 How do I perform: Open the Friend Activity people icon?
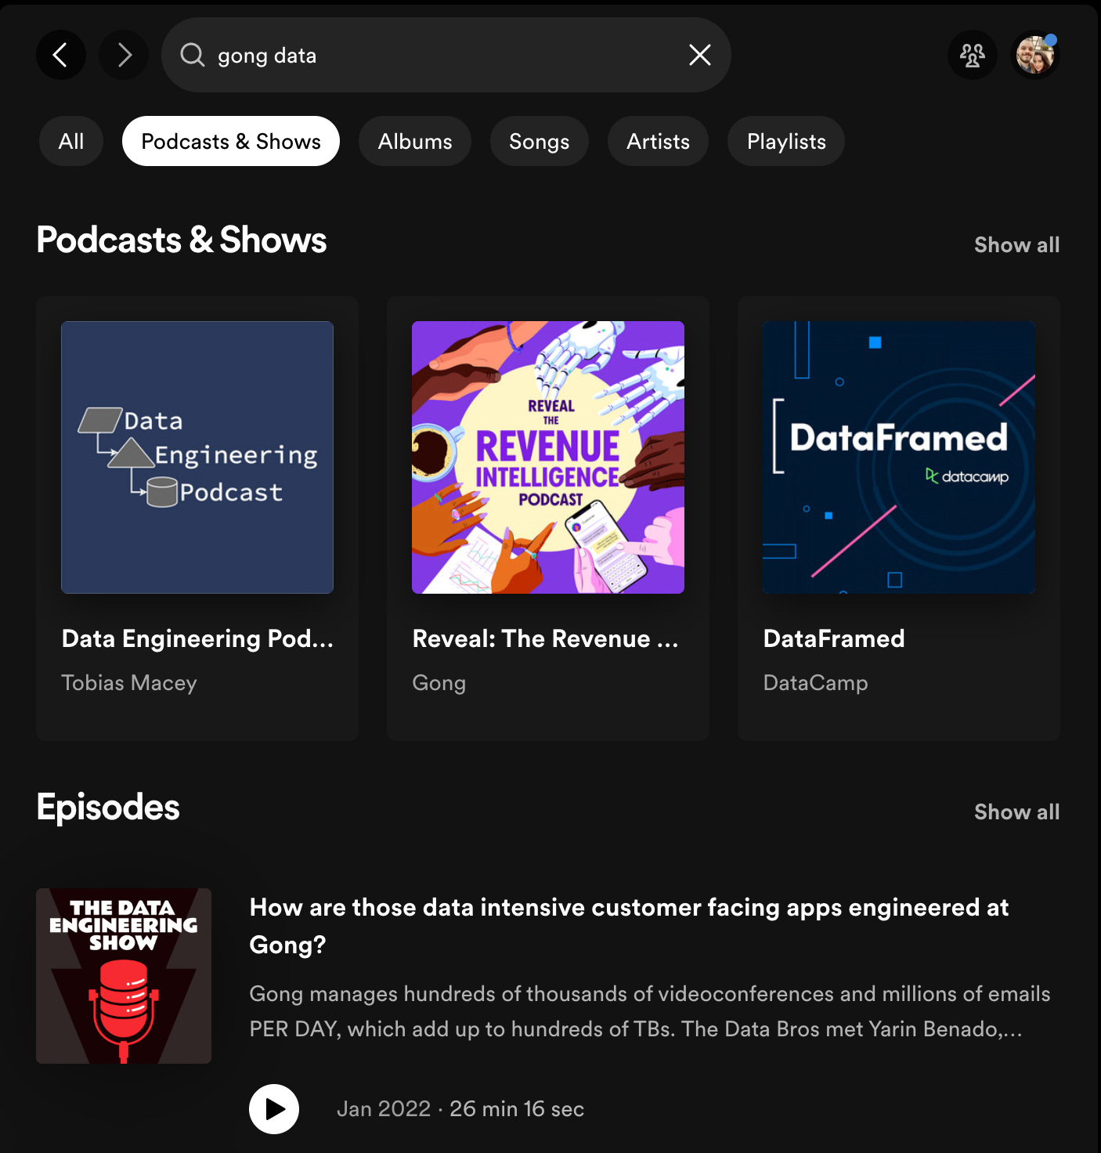[973, 55]
